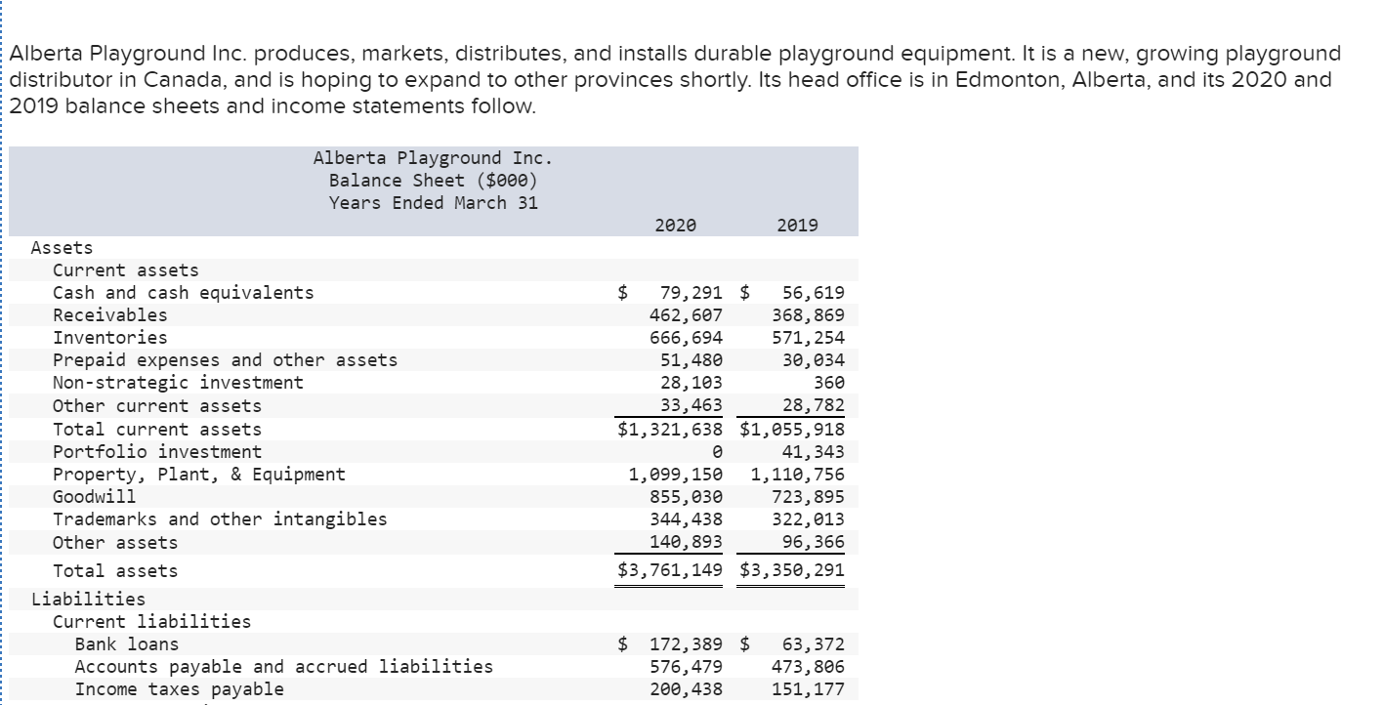
Task: Click the 344,438 intangibles value
Action: pyautogui.click(x=687, y=519)
